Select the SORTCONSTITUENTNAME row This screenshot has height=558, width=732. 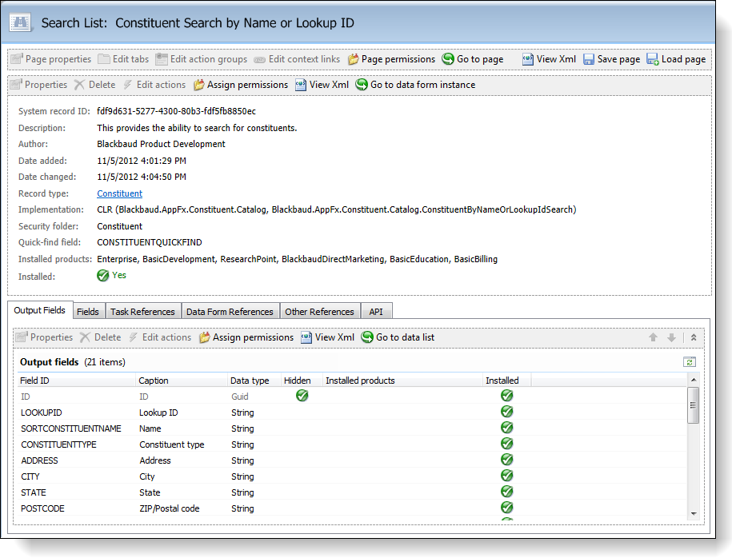pos(71,428)
